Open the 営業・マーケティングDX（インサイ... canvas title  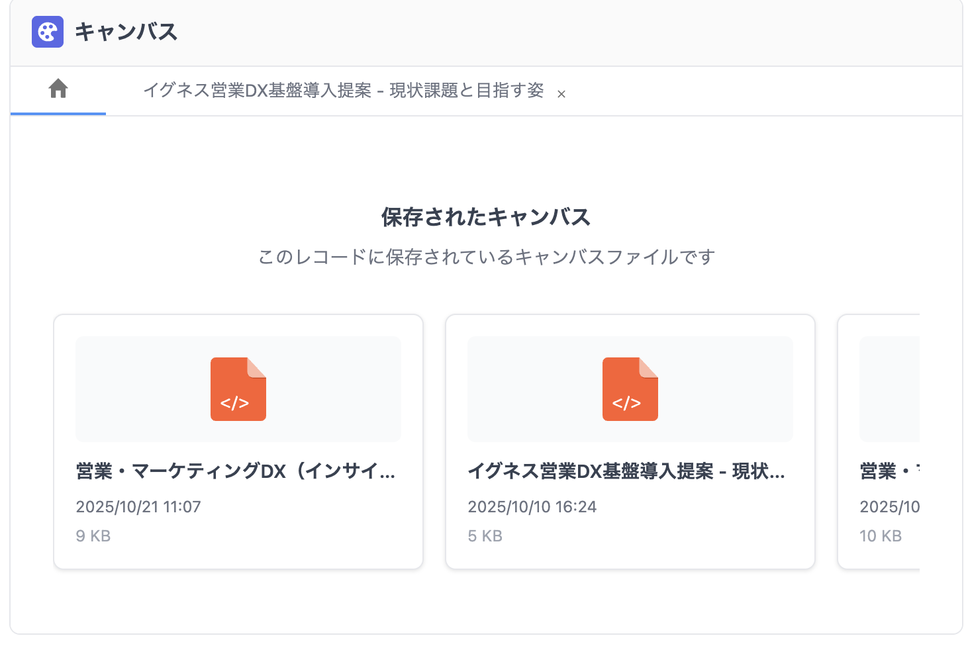click(x=236, y=471)
